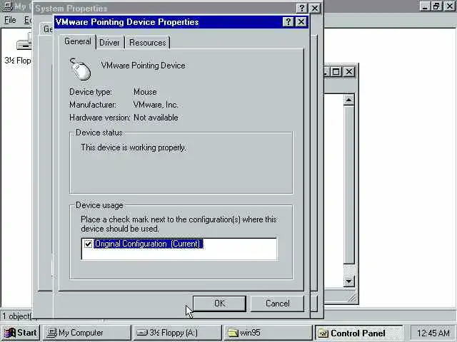
Task: Cancel the VMware Pointing Device Properties dialog
Action: click(x=277, y=304)
